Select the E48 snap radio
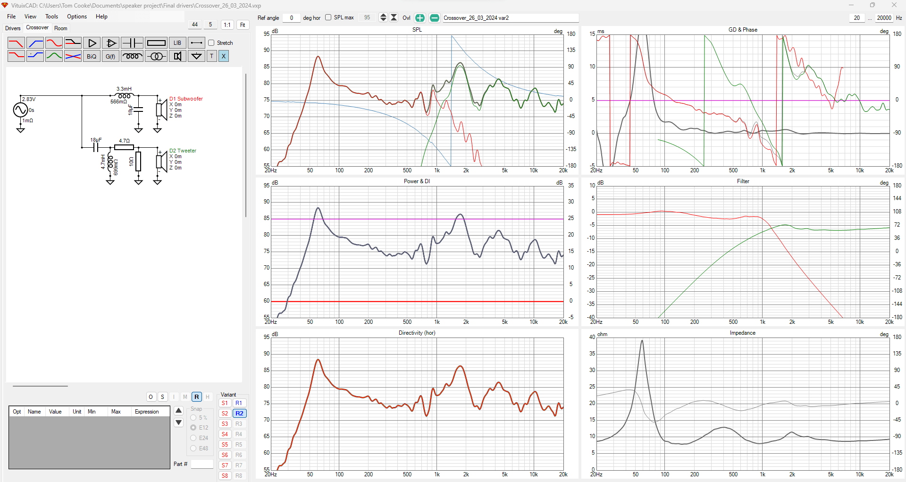 point(193,448)
